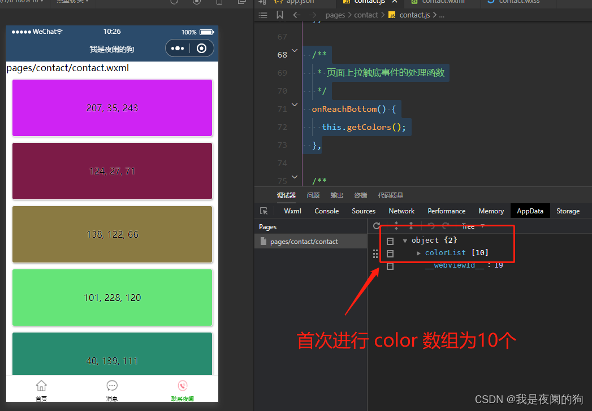
Task: Select the 代码质量 code quality tab
Action: 390,195
